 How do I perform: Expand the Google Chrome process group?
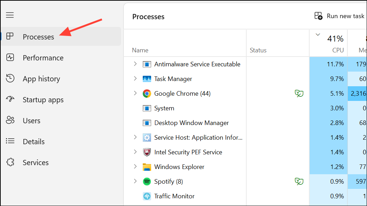tap(135, 94)
